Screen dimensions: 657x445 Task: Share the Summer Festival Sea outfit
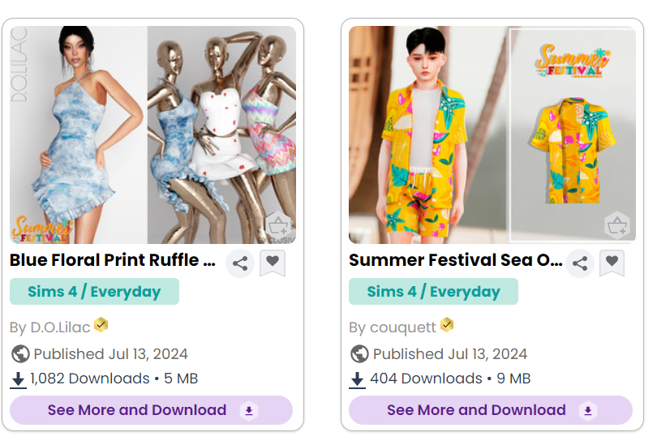579,263
